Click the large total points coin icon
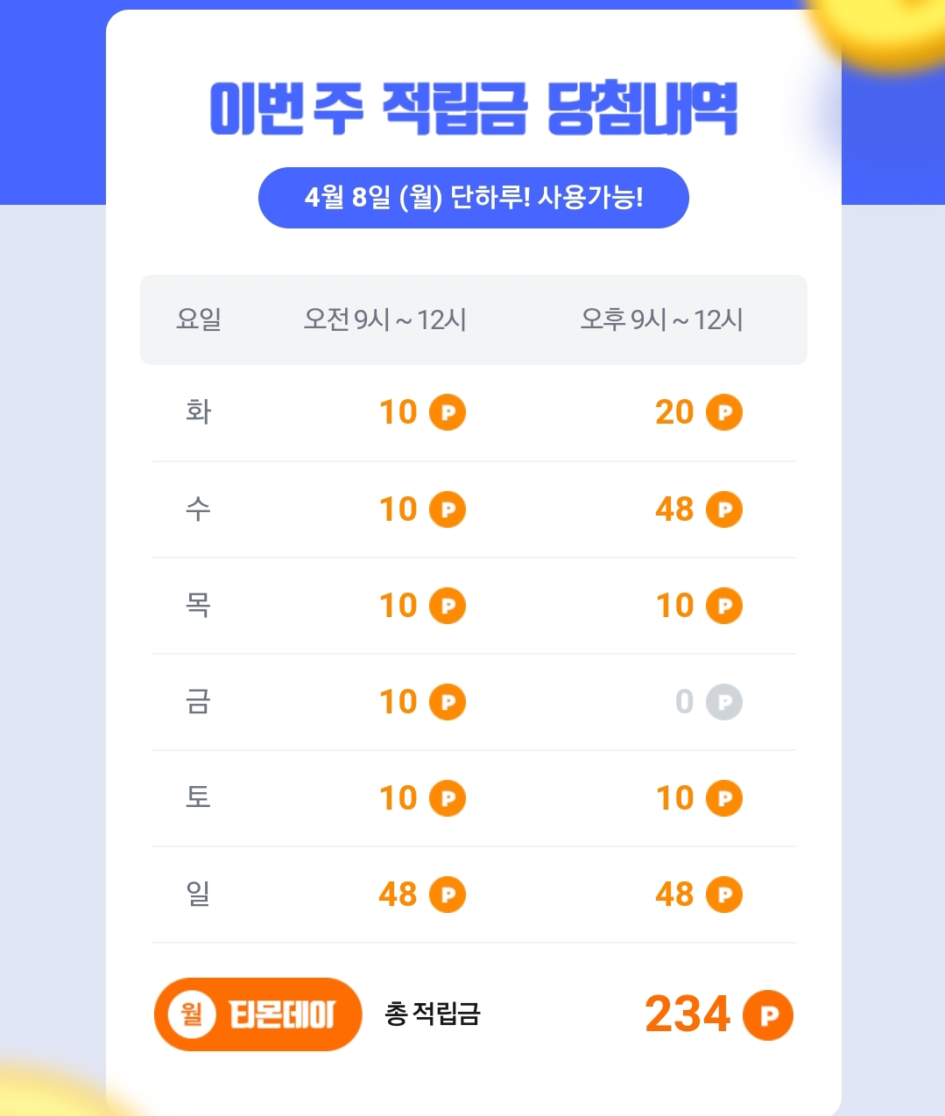 click(x=767, y=1015)
